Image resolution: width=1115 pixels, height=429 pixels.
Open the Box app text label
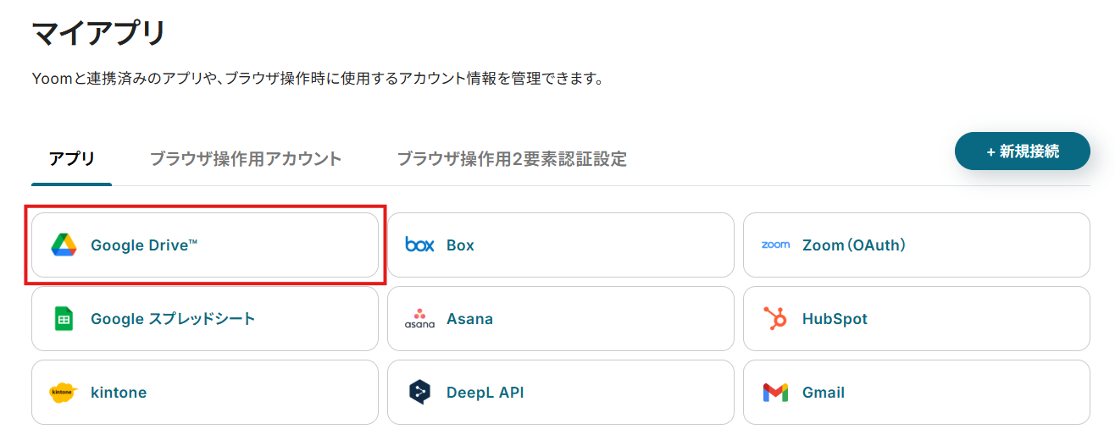tap(460, 245)
